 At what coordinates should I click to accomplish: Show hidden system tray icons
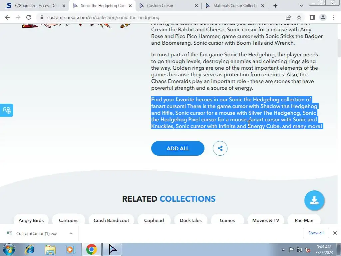283,250
